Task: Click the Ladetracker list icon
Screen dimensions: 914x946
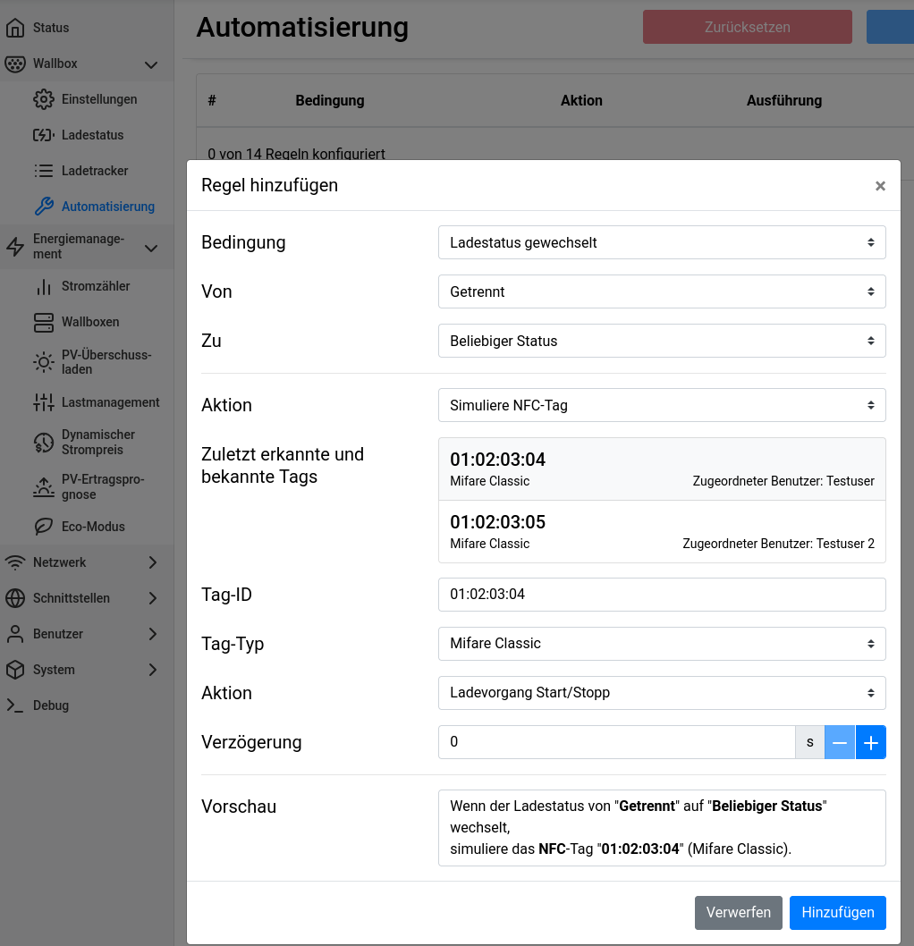Action: tap(44, 171)
